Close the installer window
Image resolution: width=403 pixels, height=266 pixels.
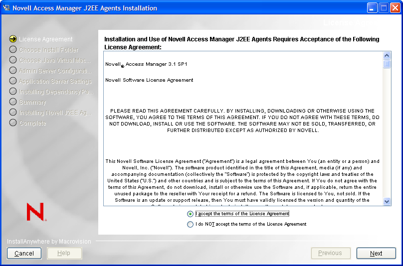click(396, 8)
